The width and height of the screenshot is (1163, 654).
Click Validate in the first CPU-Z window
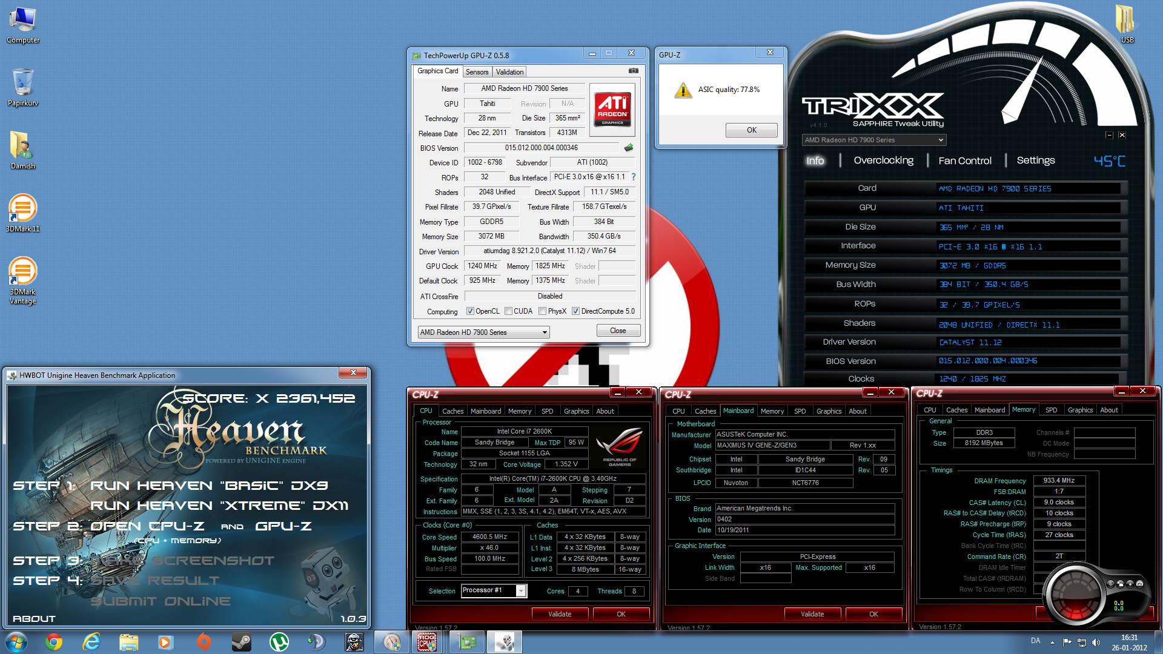560,614
